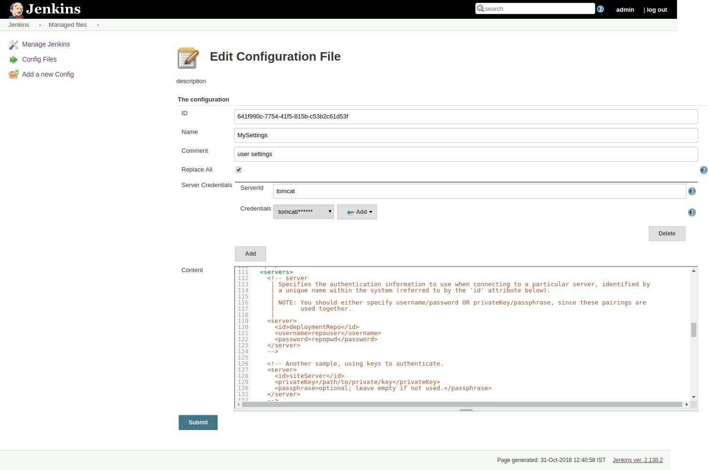This screenshot has width=709, height=470.
Task: Expand the breadcrumb chevron after Managed files
Action: coord(97,25)
